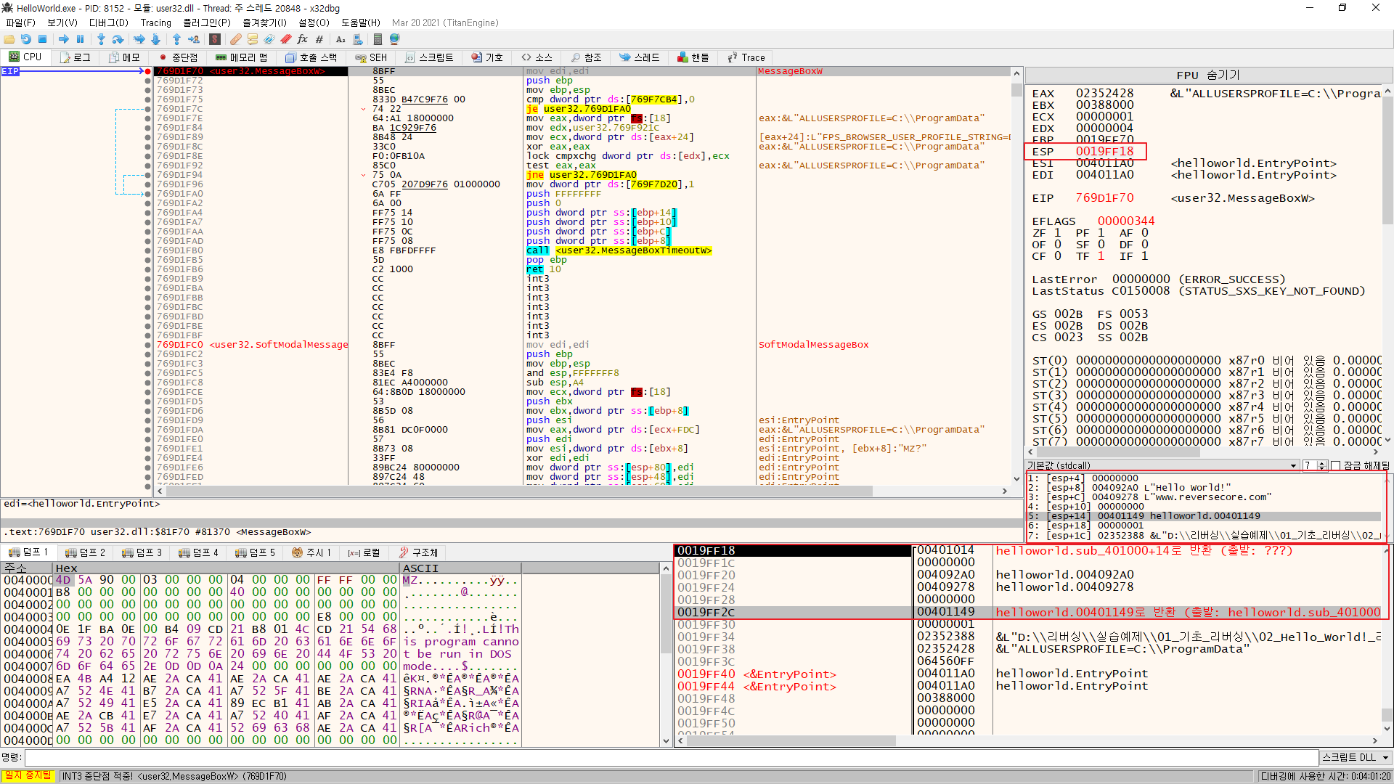Toggle the red breakpoint at 769D1F70

(148, 71)
